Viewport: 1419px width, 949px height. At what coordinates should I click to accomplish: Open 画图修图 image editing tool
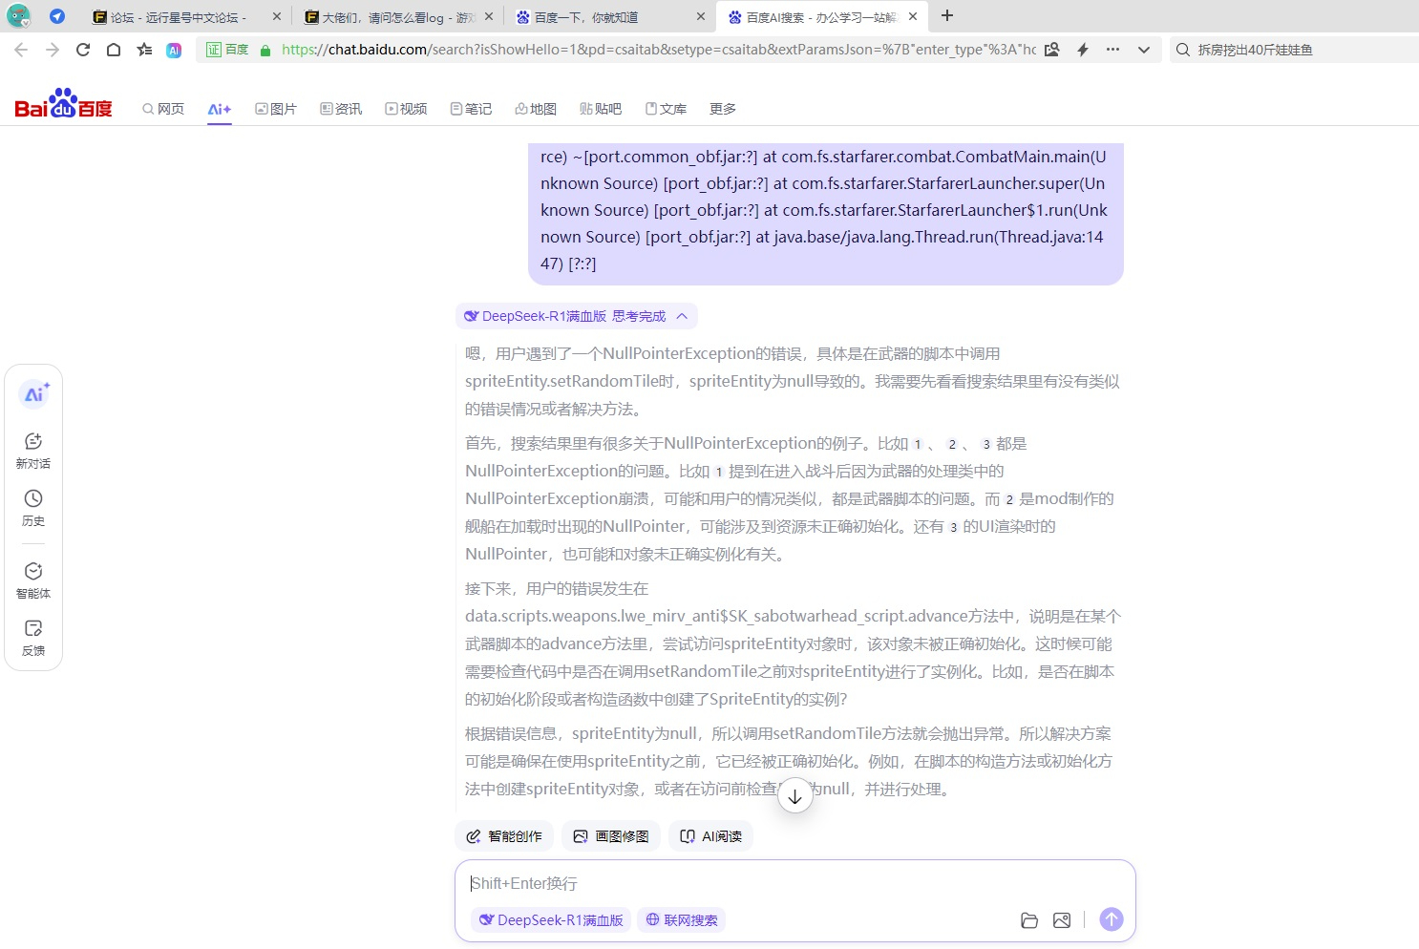tap(611, 835)
